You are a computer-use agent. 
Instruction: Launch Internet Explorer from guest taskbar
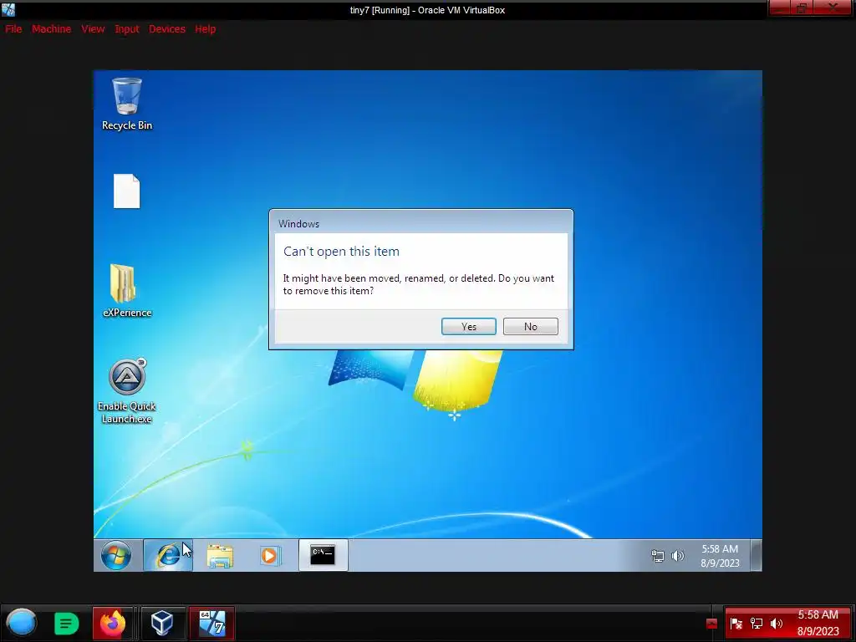[x=168, y=555]
